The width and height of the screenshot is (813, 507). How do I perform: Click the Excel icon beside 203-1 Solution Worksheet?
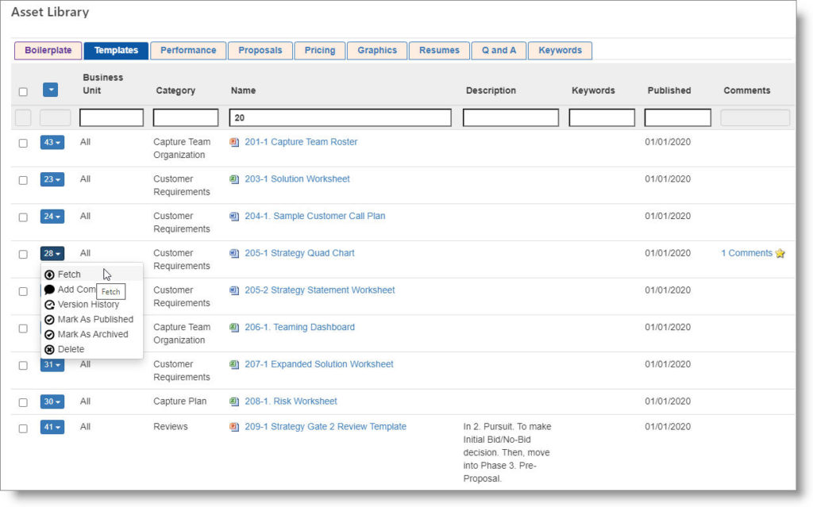(x=234, y=179)
